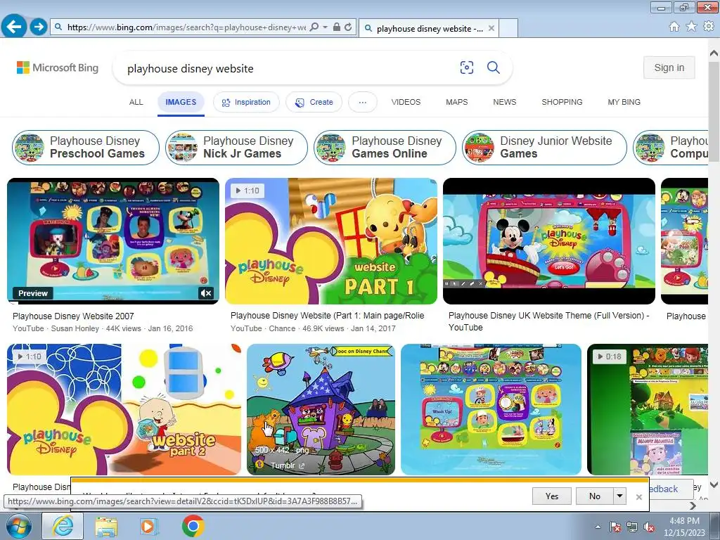
Task: Dismiss the notification bar with X
Action: (638, 497)
